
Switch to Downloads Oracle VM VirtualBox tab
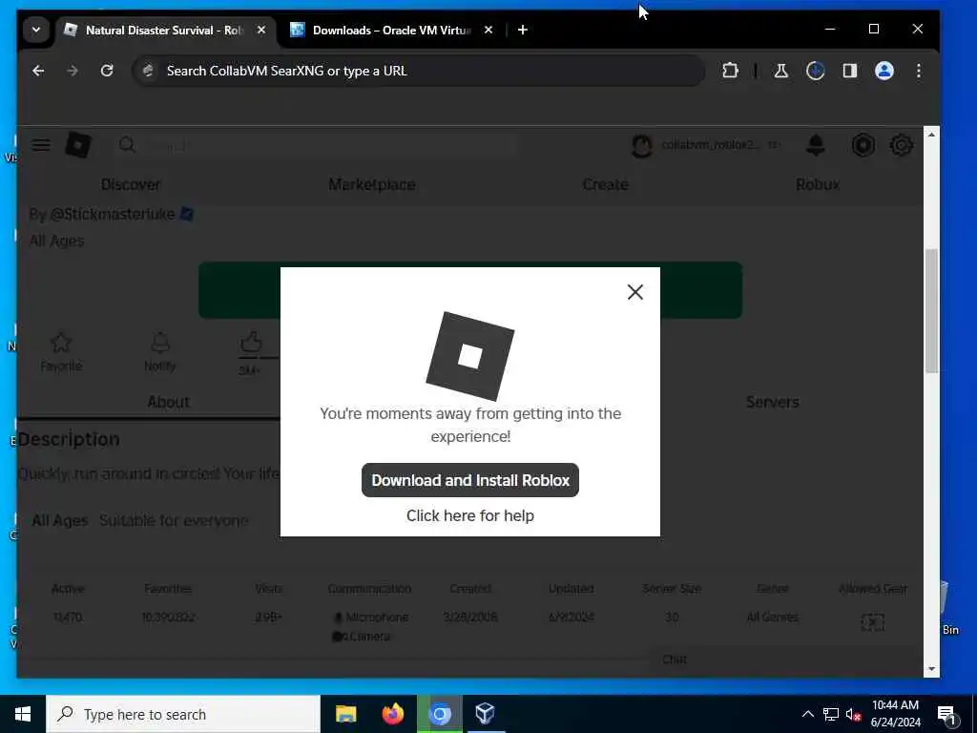pos(390,30)
